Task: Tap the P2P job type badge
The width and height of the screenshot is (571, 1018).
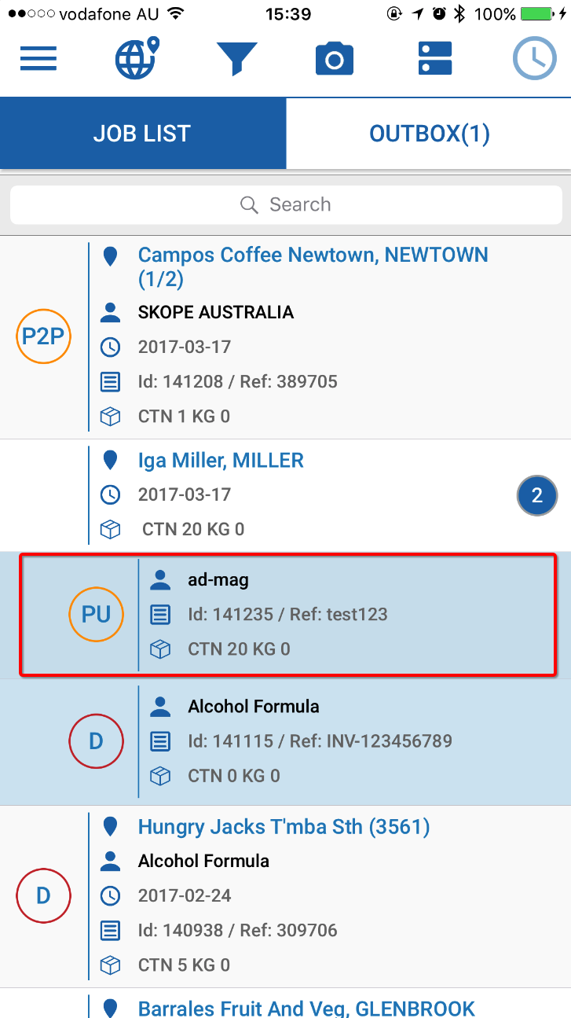Action: tap(43, 336)
